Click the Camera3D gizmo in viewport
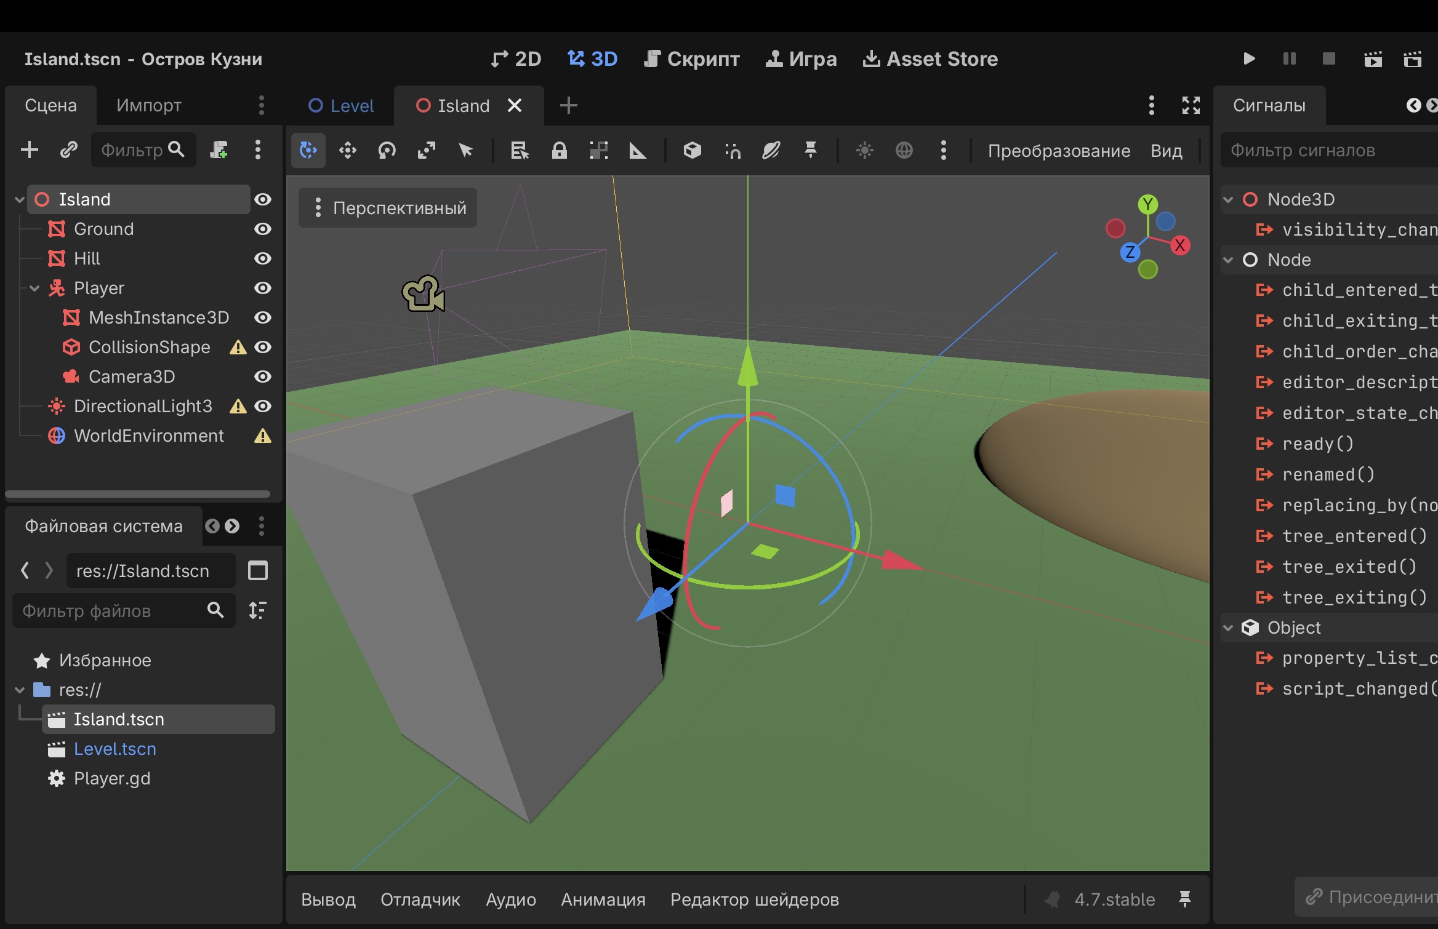 point(424,294)
